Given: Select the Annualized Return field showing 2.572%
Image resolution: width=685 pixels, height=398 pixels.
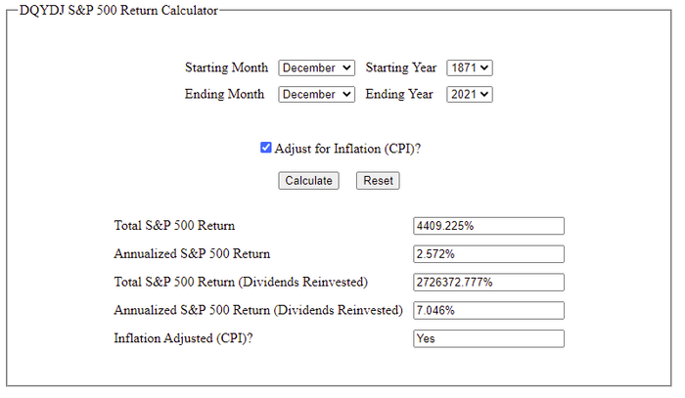Looking at the screenshot, I should click(x=489, y=254).
